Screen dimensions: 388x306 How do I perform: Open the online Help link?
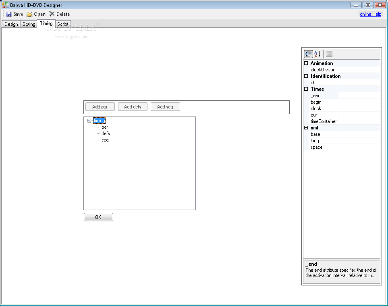[x=370, y=14]
